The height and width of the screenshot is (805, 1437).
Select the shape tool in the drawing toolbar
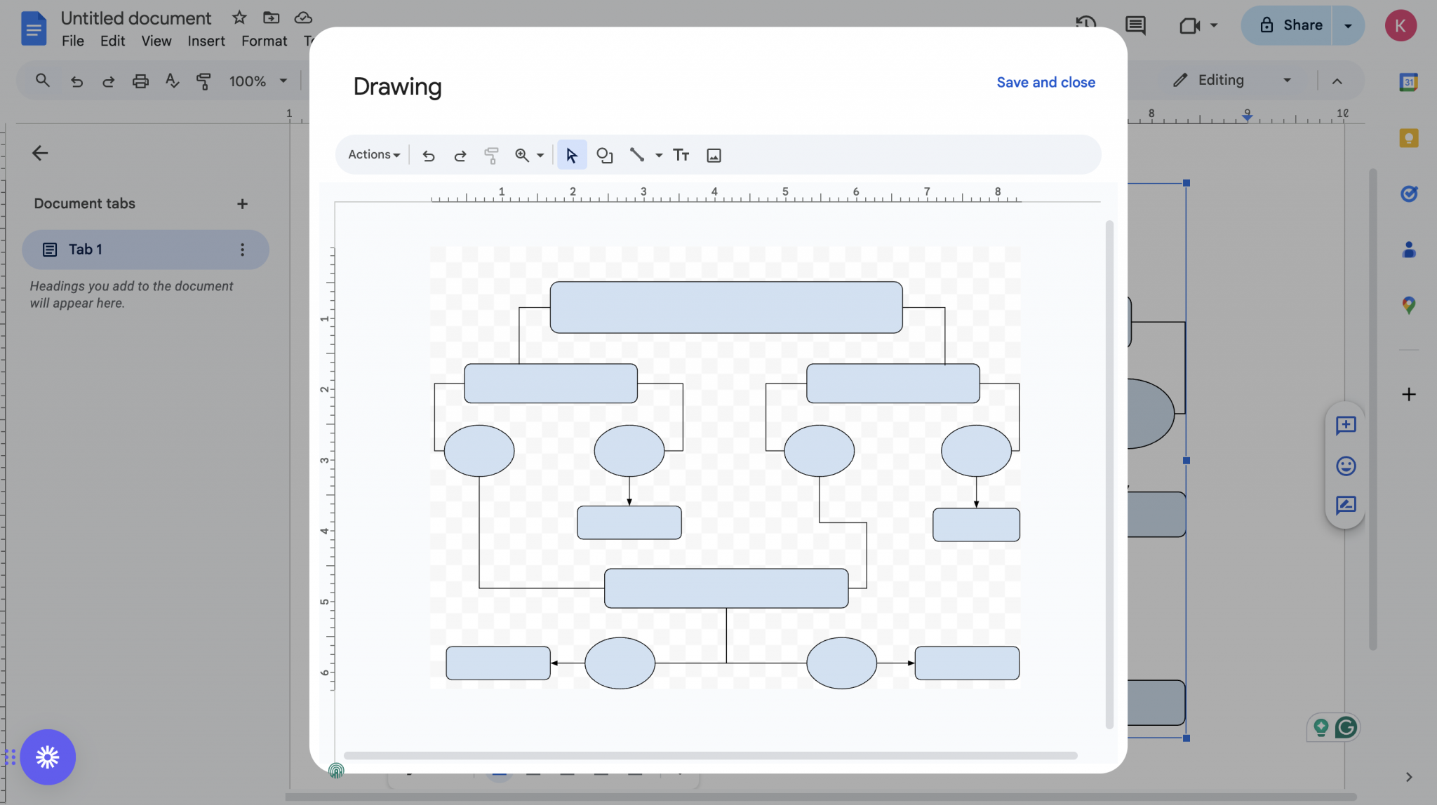(604, 155)
